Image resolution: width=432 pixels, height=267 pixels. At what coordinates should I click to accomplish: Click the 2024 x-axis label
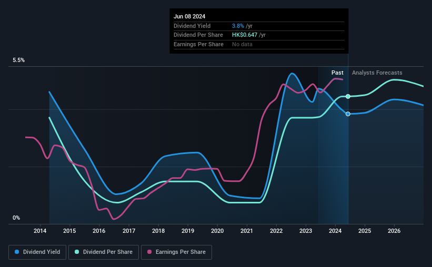pyautogui.click(x=335, y=231)
